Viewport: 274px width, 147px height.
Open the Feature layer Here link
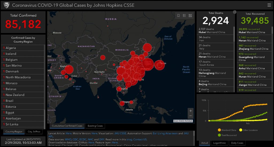click(115, 142)
